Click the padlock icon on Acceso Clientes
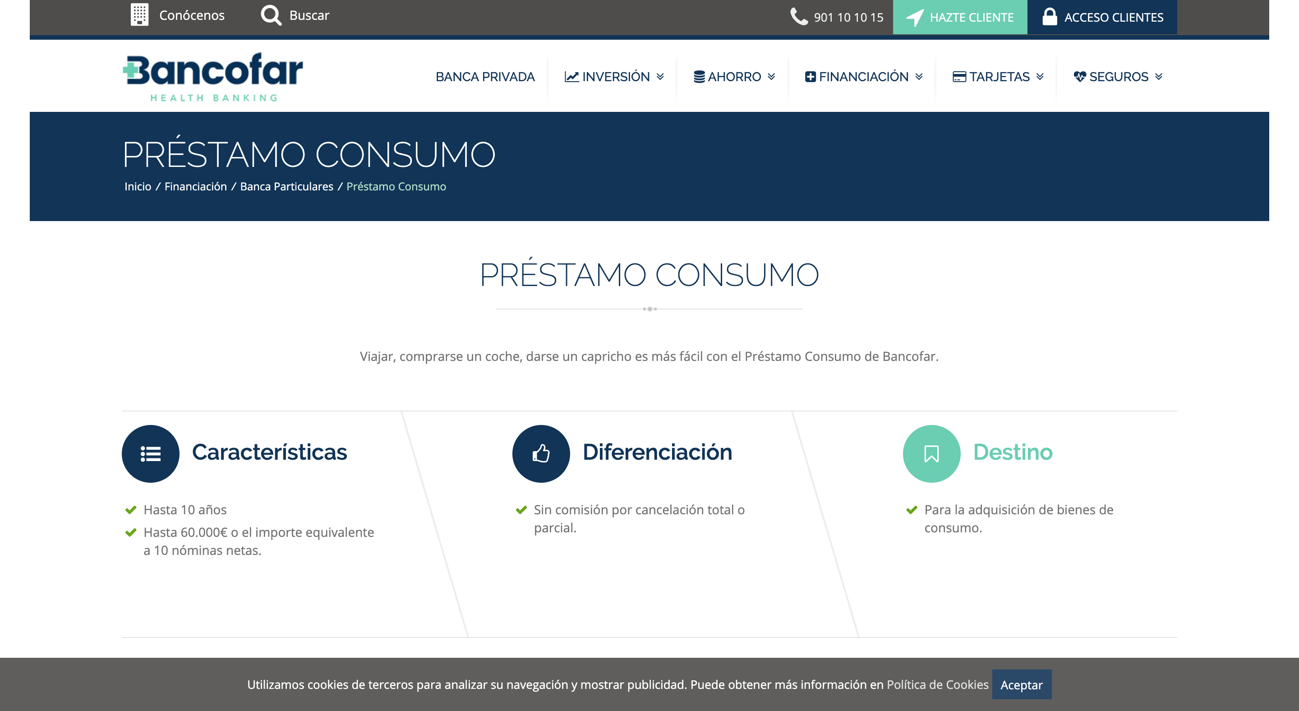The width and height of the screenshot is (1299, 711). tap(1050, 17)
